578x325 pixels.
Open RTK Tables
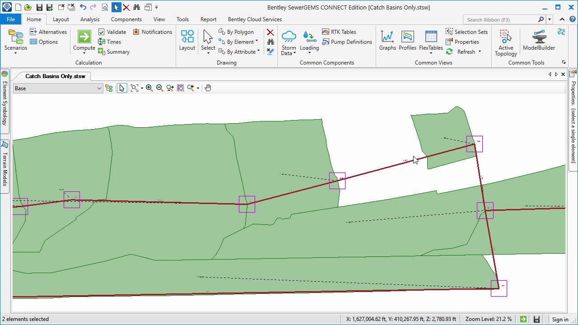coord(339,32)
